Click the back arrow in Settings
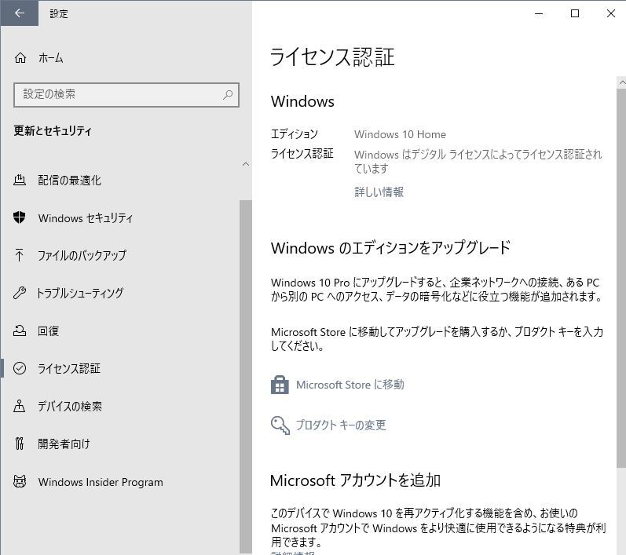This screenshot has width=626, height=555. click(19, 13)
